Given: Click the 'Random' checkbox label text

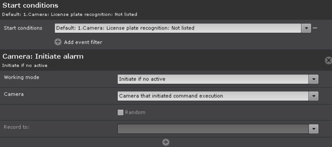Looking at the screenshot, I should 135,112.
